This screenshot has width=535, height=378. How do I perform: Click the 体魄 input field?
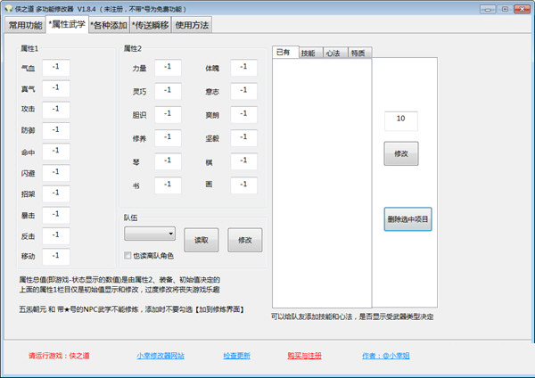[x=243, y=68]
